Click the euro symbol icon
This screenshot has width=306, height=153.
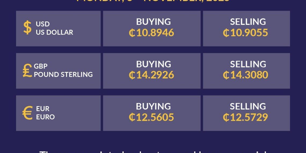pos(27,113)
